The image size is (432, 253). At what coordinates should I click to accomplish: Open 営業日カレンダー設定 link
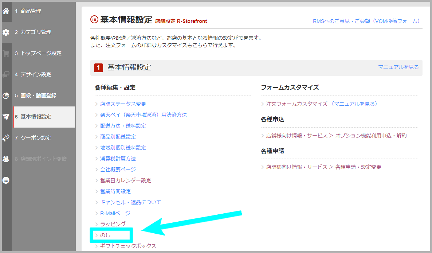pos(126,180)
